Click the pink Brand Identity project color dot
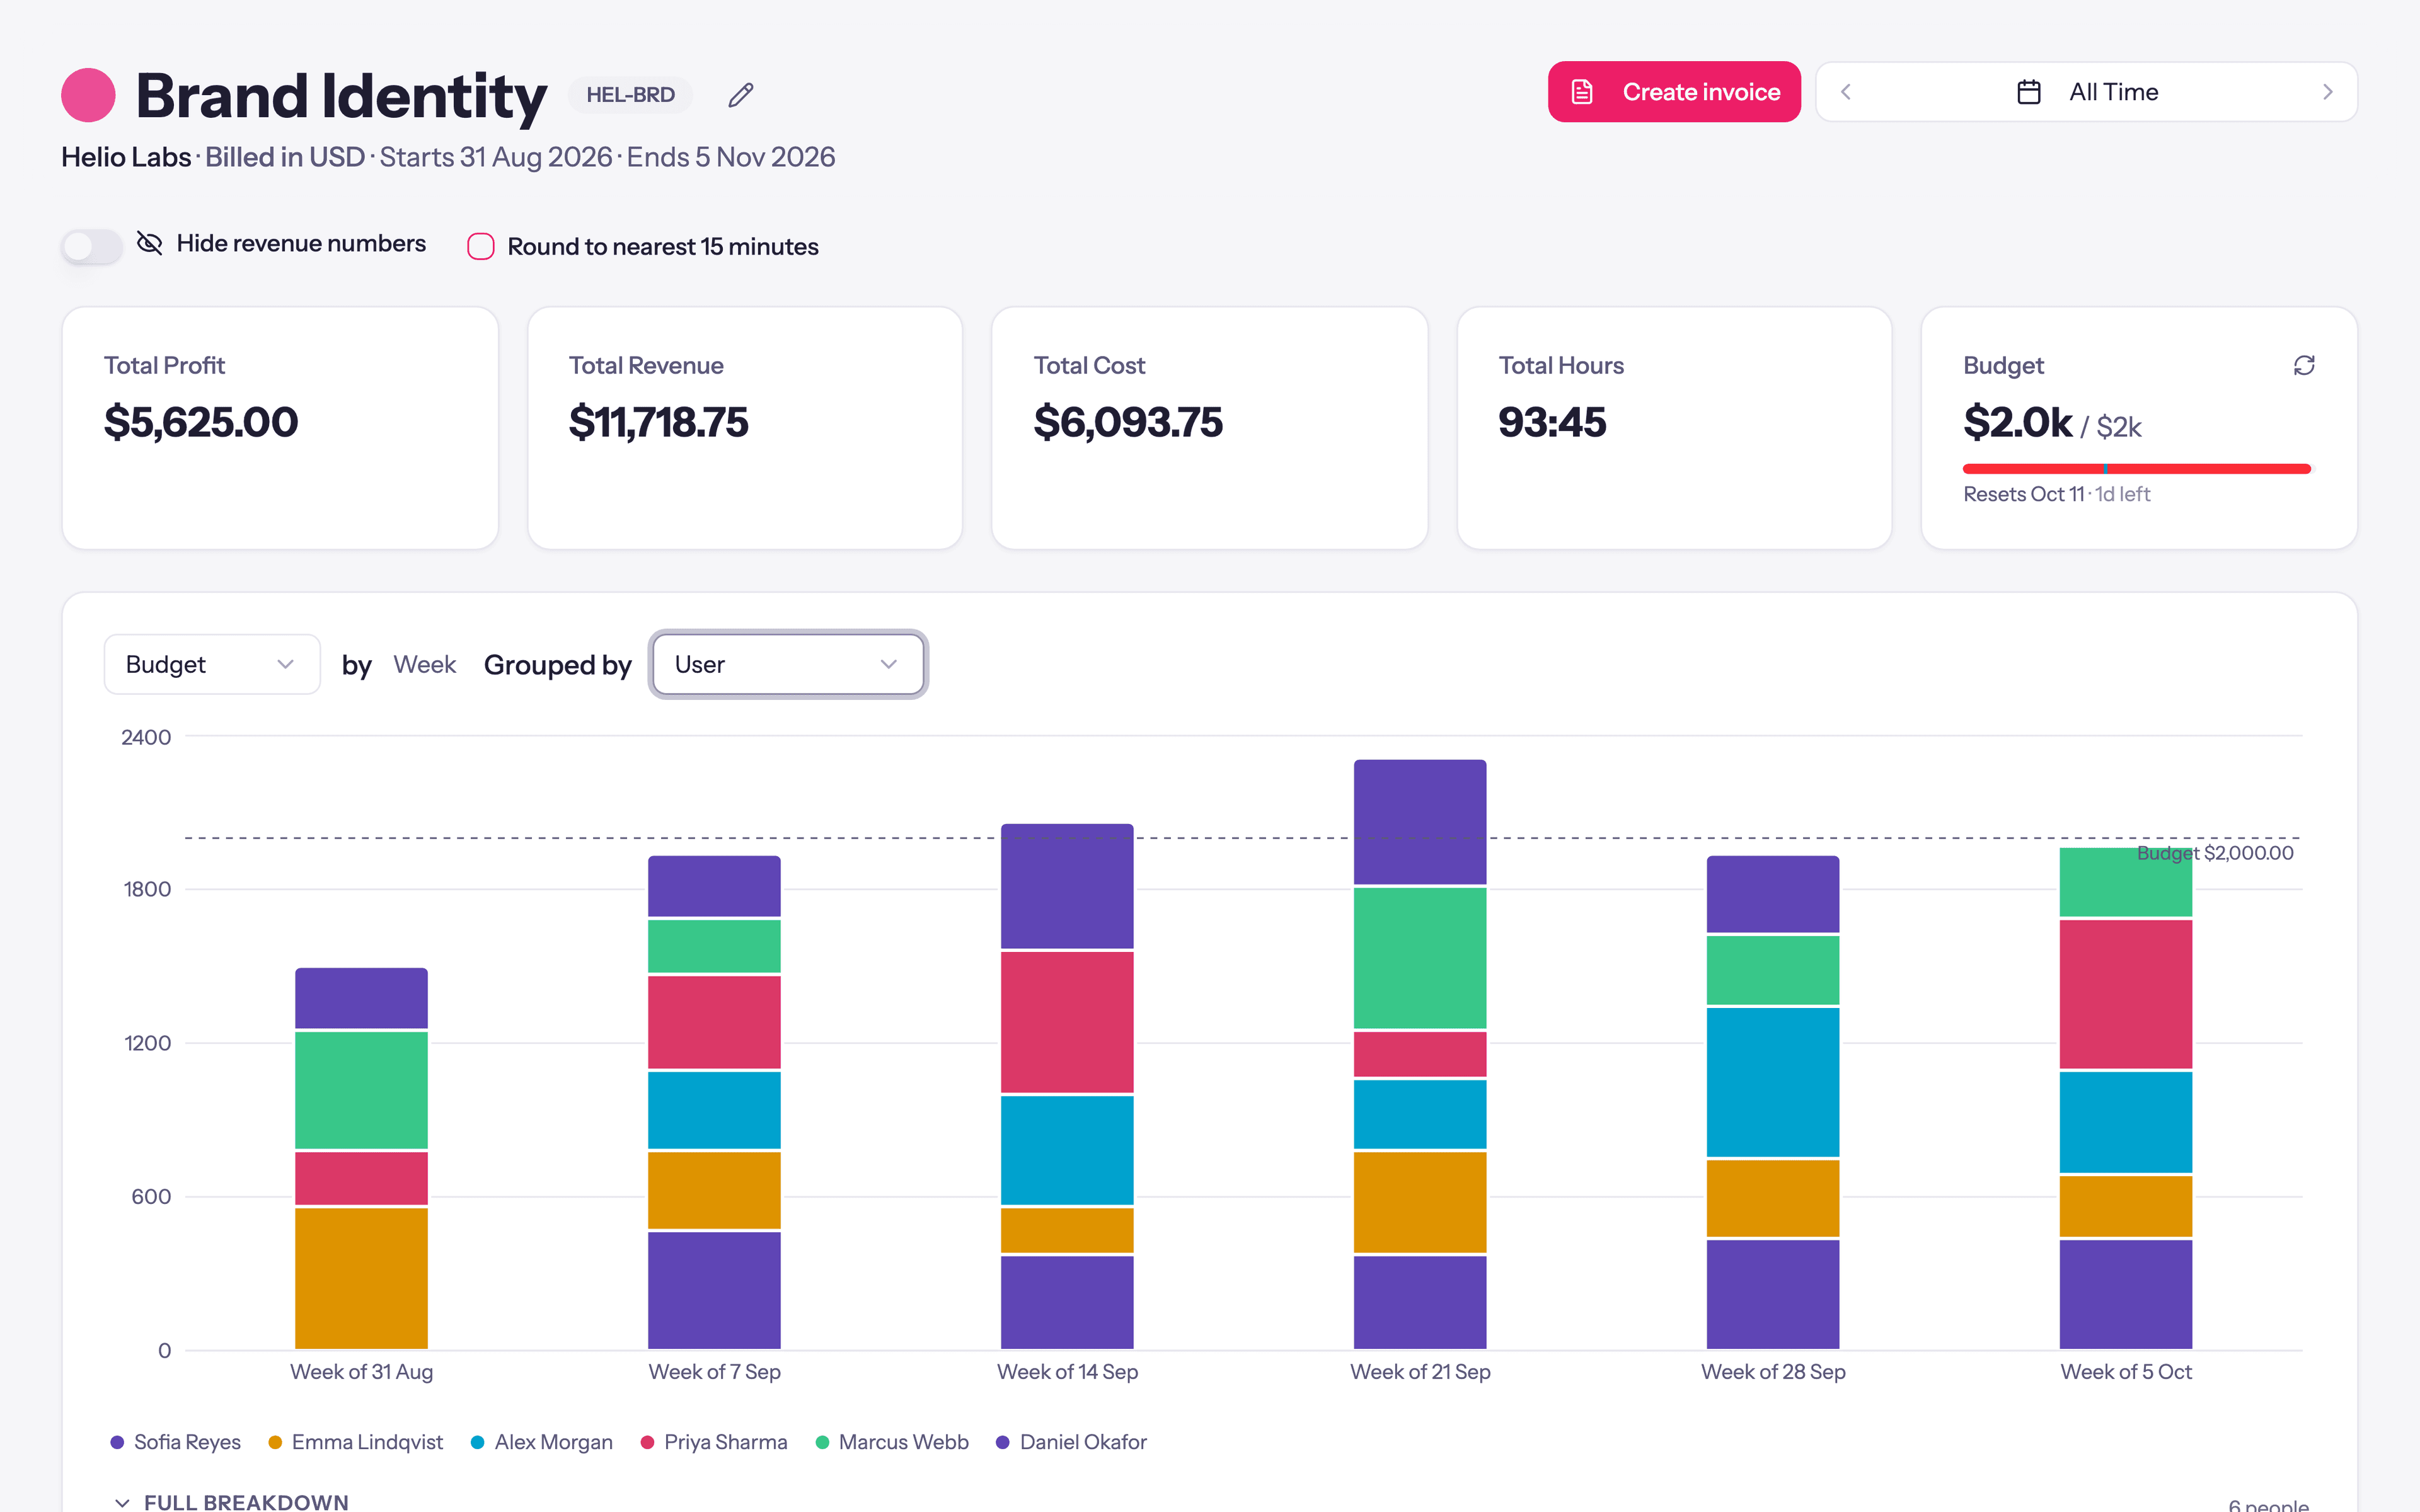The height and width of the screenshot is (1512, 2420). tap(88, 95)
